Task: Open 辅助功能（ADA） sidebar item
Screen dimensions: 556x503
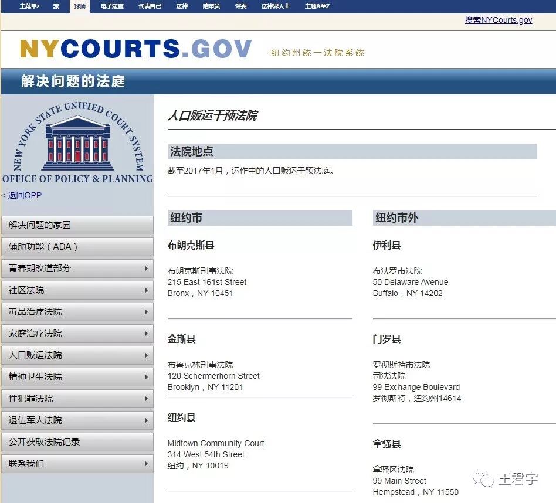Action: tap(77, 247)
